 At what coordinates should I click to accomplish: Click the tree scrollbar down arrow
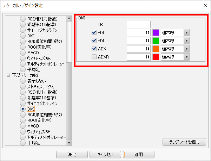tap(69, 143)
